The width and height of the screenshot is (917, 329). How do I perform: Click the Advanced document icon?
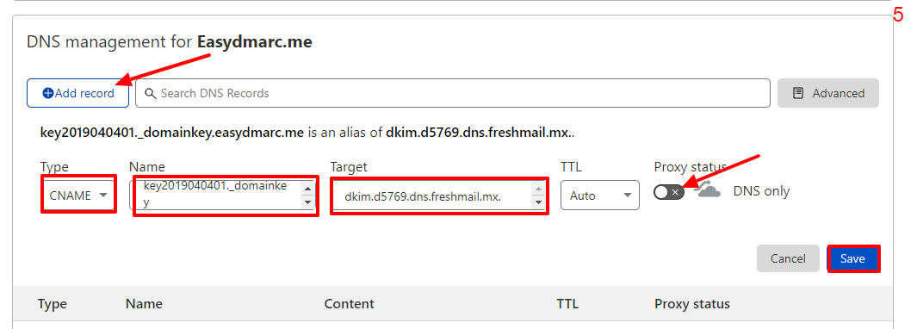coord(797,94)
